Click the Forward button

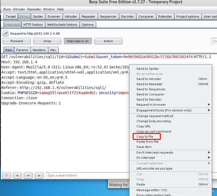pyautogui.click(x=17, y=41)
